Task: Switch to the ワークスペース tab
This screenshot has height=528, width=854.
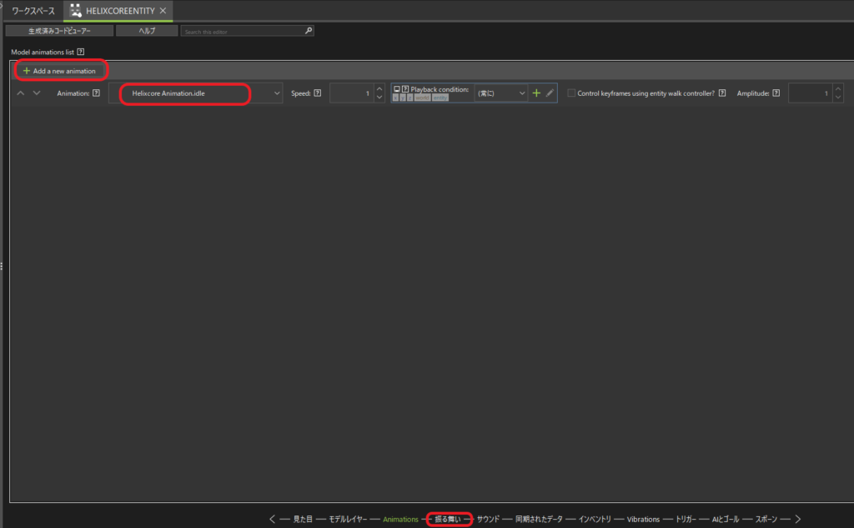Action: [x=33, y=11]
